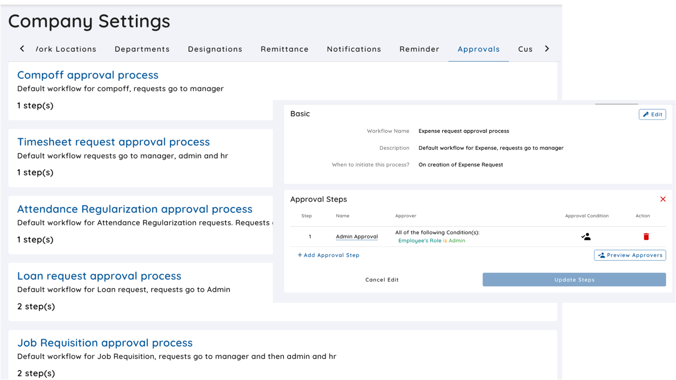The image size is (676, 380).
Task: Open Timesheet request approval process
Action: (x=113, y=142)
